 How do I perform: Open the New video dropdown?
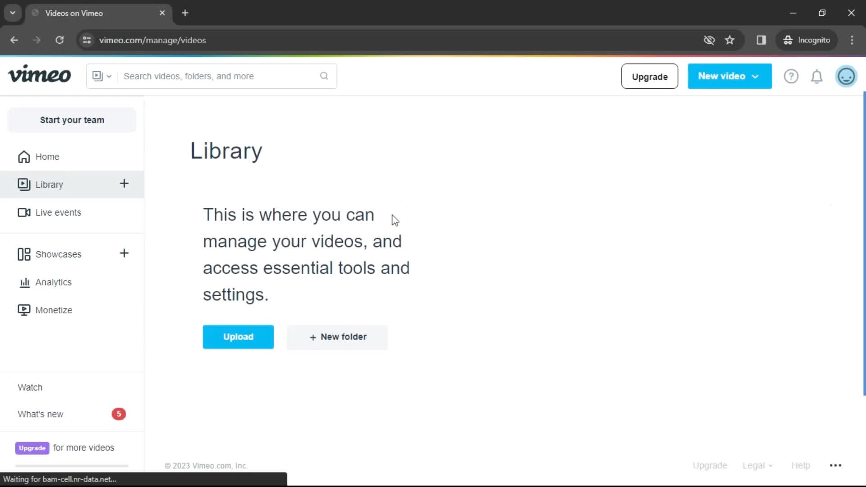[729, 76]
